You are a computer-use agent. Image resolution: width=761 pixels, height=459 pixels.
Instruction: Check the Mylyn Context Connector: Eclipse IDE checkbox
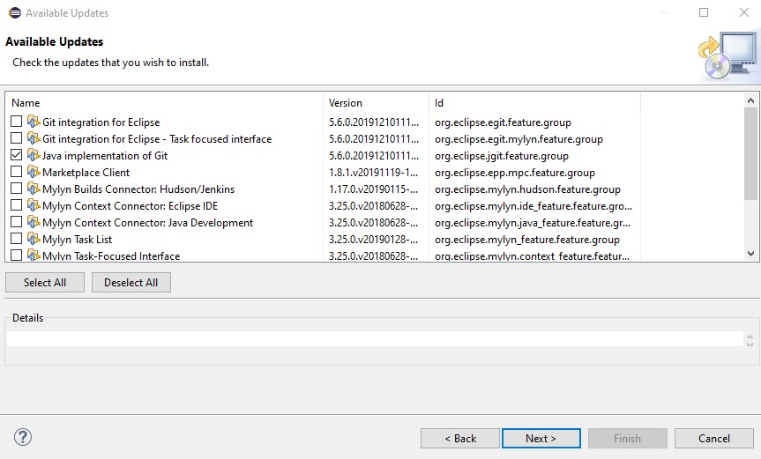(x=17, y=205)
